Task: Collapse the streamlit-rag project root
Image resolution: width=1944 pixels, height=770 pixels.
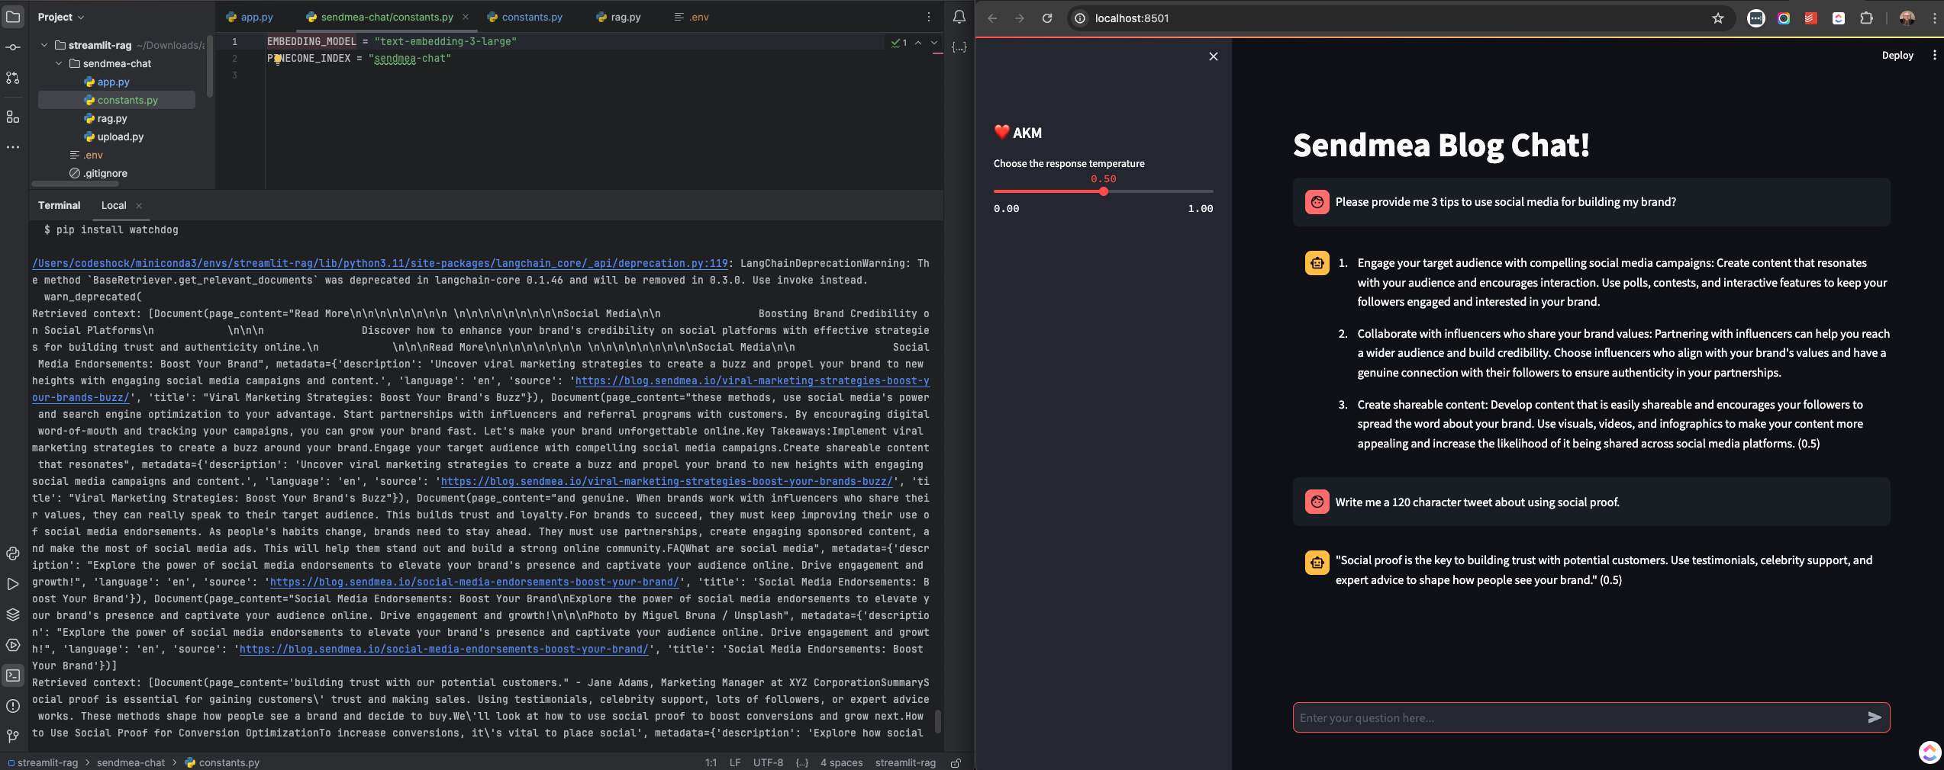Action: click(44, 45)
